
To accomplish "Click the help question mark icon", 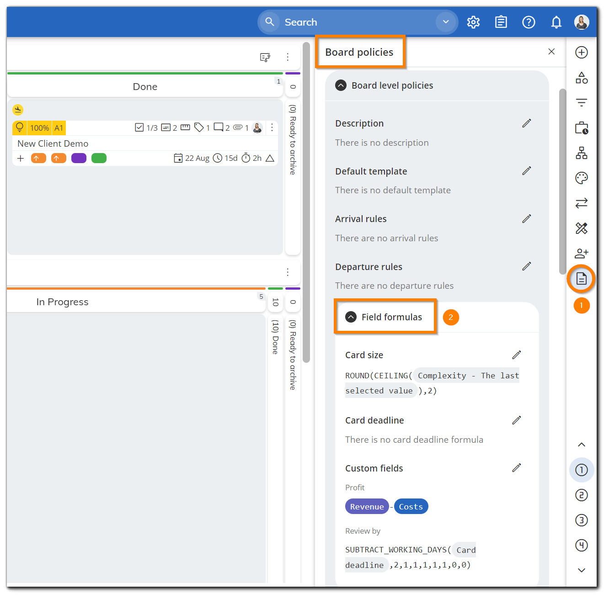I will tap(529, 22).
